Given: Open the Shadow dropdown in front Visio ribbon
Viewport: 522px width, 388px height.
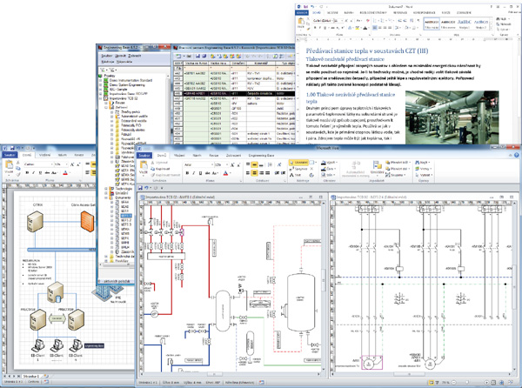Looking at the screenshot, I should [x=328, y=175].
